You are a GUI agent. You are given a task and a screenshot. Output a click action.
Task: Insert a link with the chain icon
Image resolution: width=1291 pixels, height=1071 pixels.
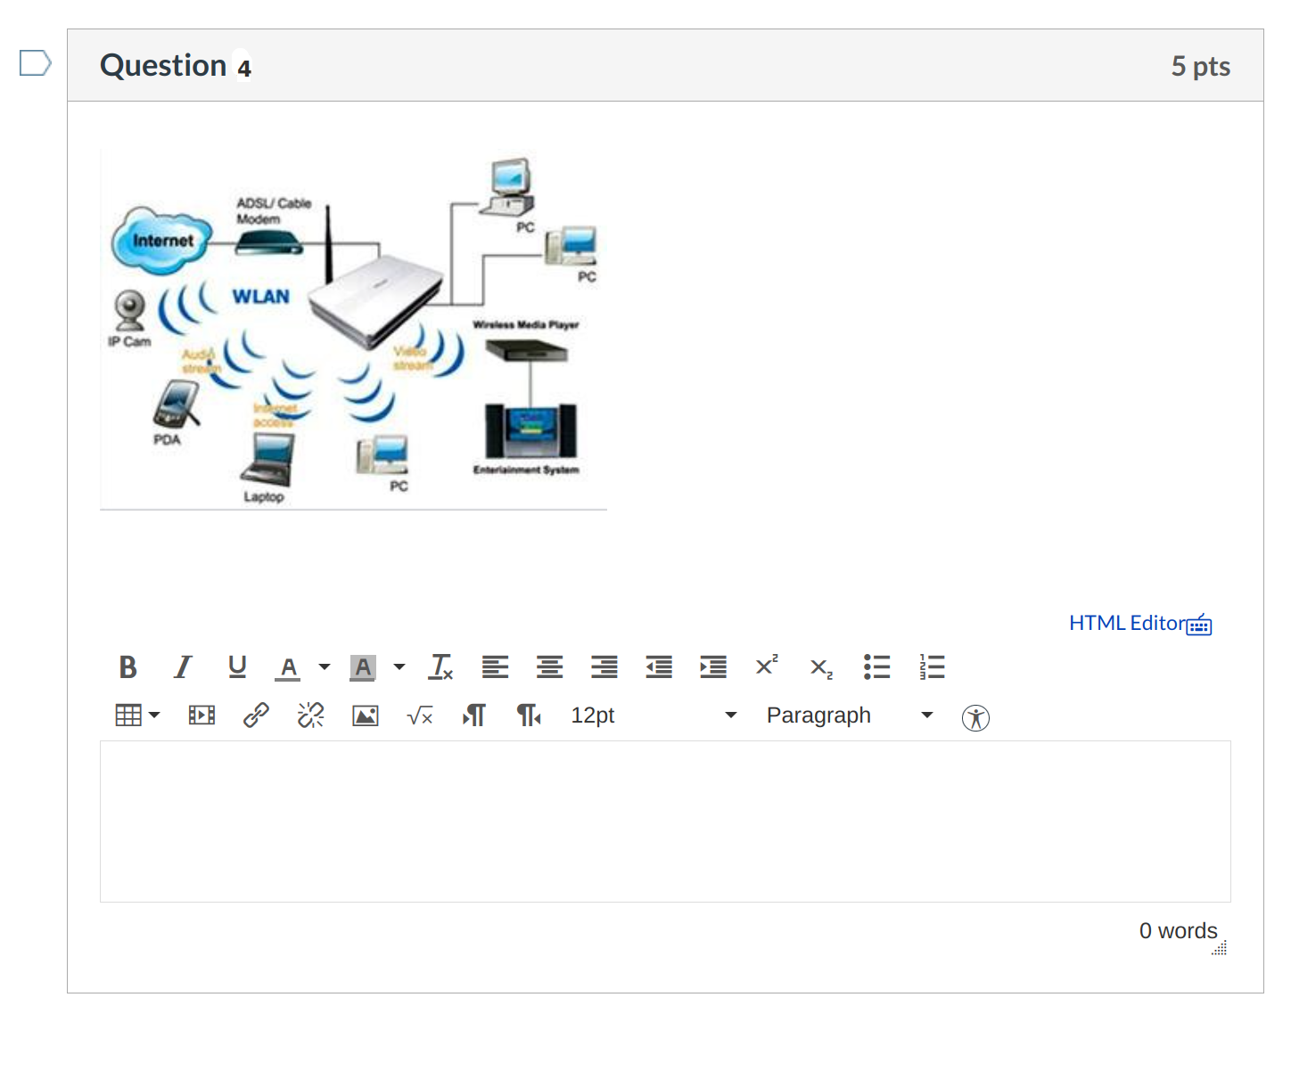[256, 715]
